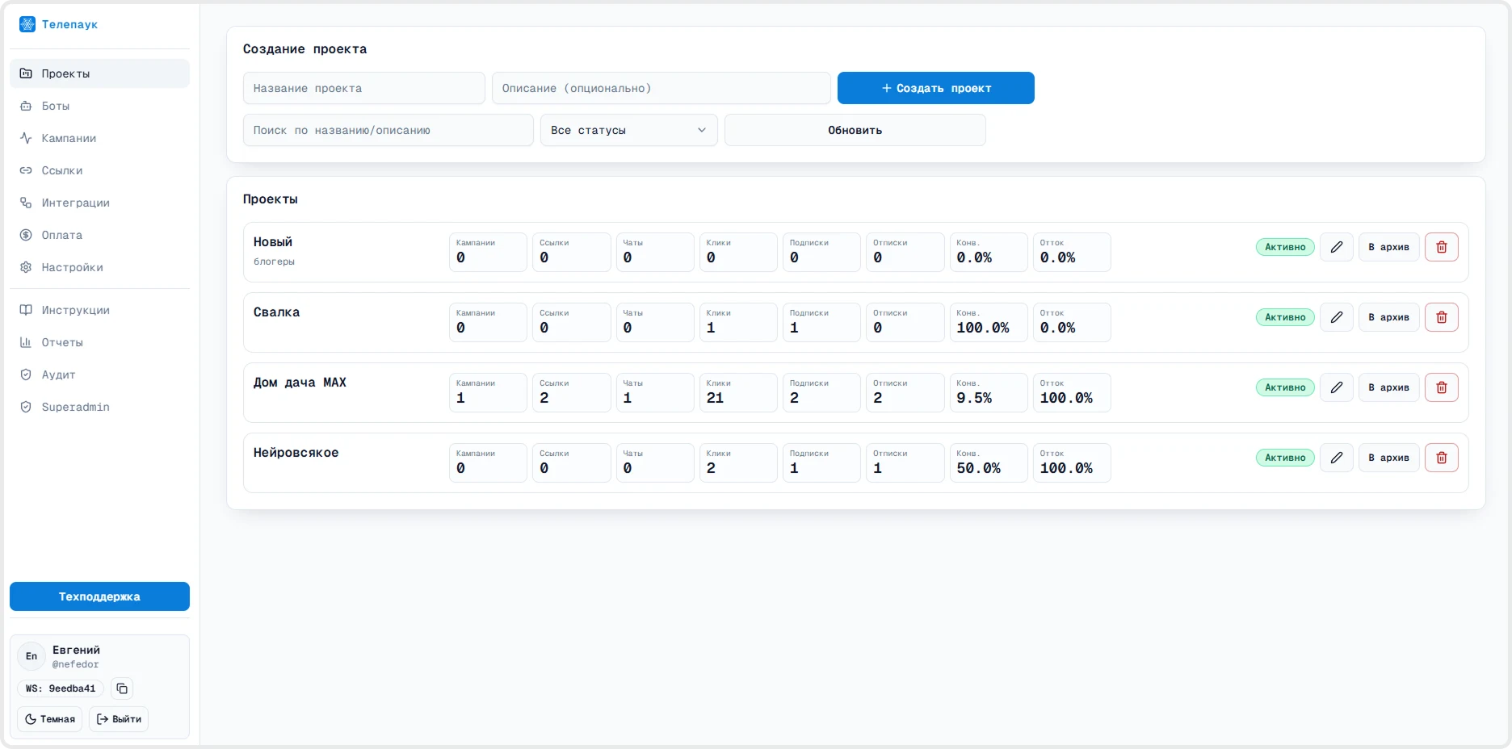The width and height of the screenshot is (1512, 749).
Task: Click the WS: 9eedba41 label
Action: pos(61,688)
